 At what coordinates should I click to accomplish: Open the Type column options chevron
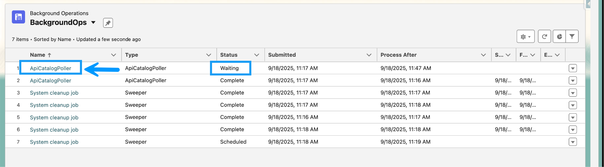(209, 55)
